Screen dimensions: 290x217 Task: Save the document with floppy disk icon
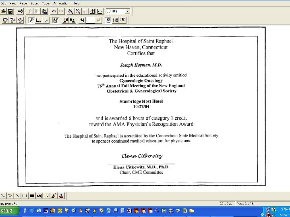(x=10, y=11)
